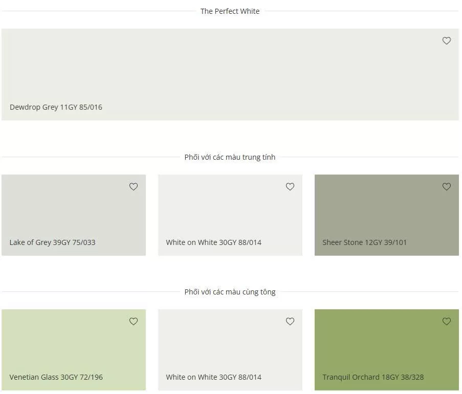Toggle favorite status for Sheer Stone 12GY 39/101

446,187
